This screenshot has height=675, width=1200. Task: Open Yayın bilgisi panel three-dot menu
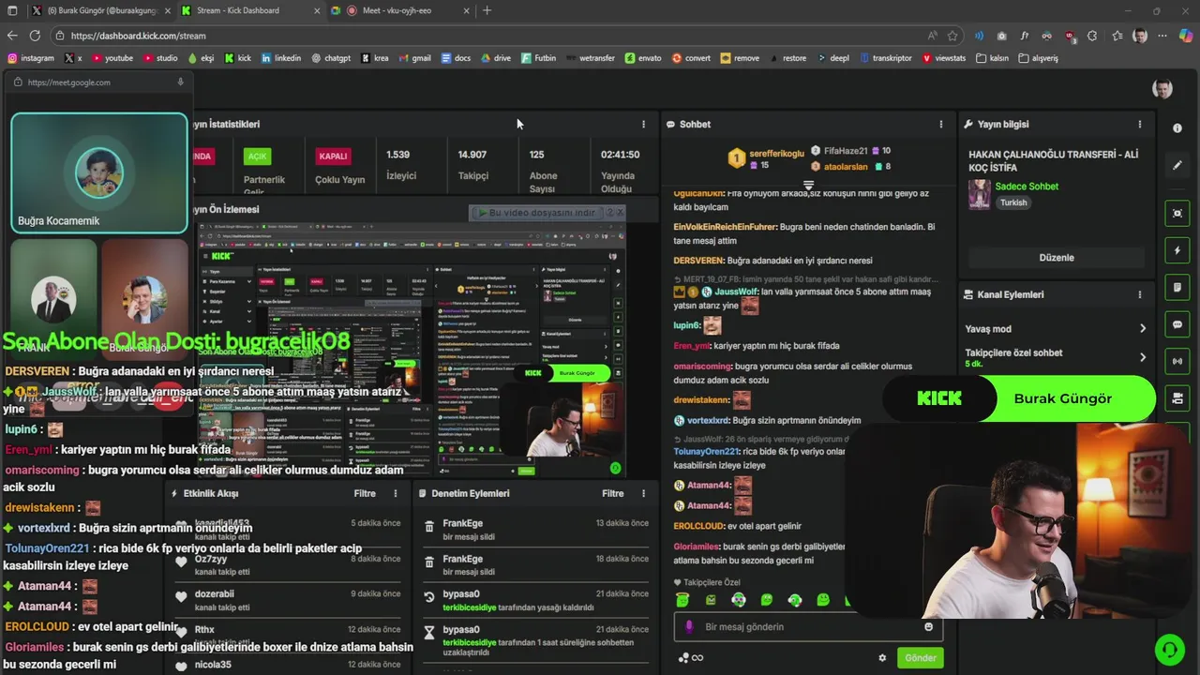pyautogui.click(x=1140, y=124)
